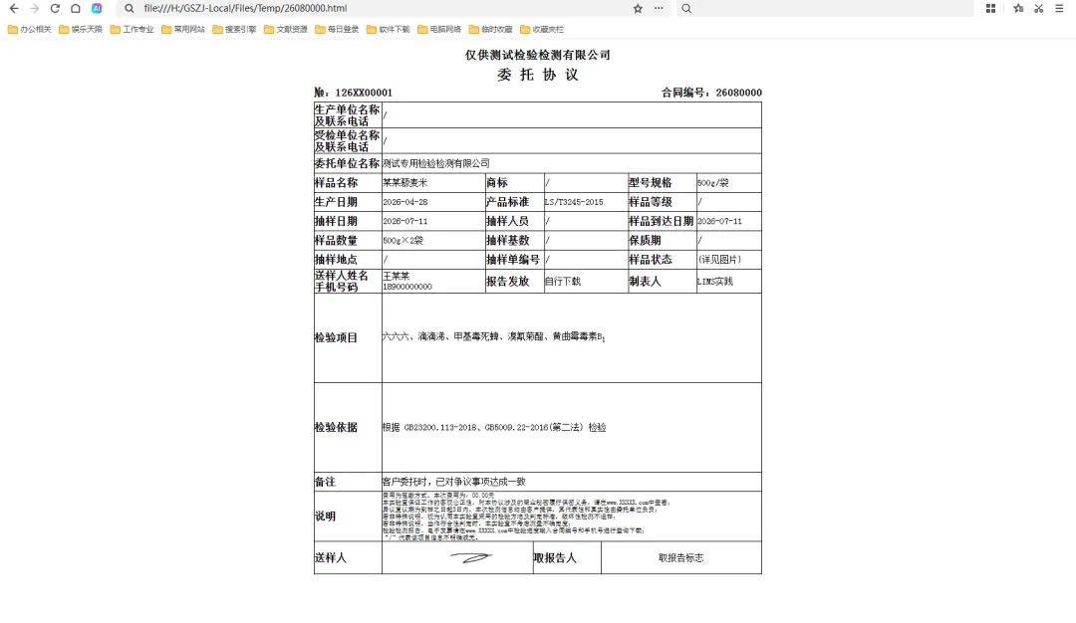Open the 收藏夹栏 bookmark folder
This screenshot has width=1076, height=623.
click(x=542, y=30)
